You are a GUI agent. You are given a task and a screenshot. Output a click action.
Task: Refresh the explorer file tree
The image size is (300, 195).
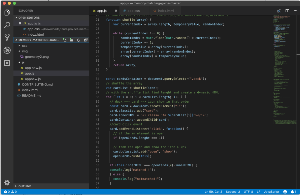pyautogui.click(x=78, y=40)
